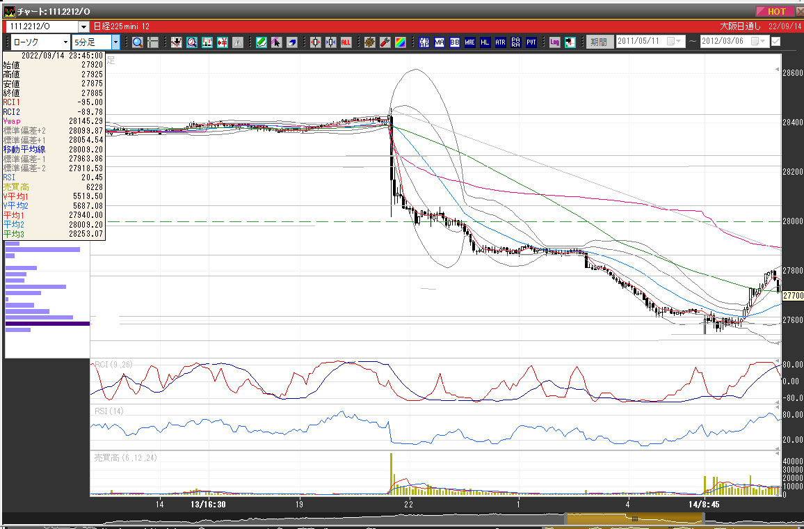Click the magnifier zoom icon in the toolbar

coord(138,42)
